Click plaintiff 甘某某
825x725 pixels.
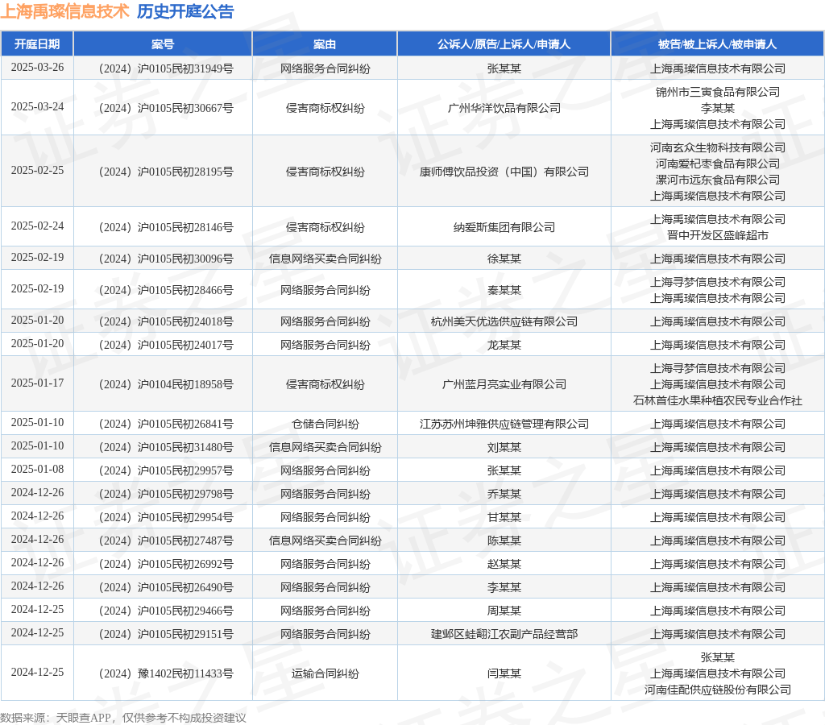point(504,517)
